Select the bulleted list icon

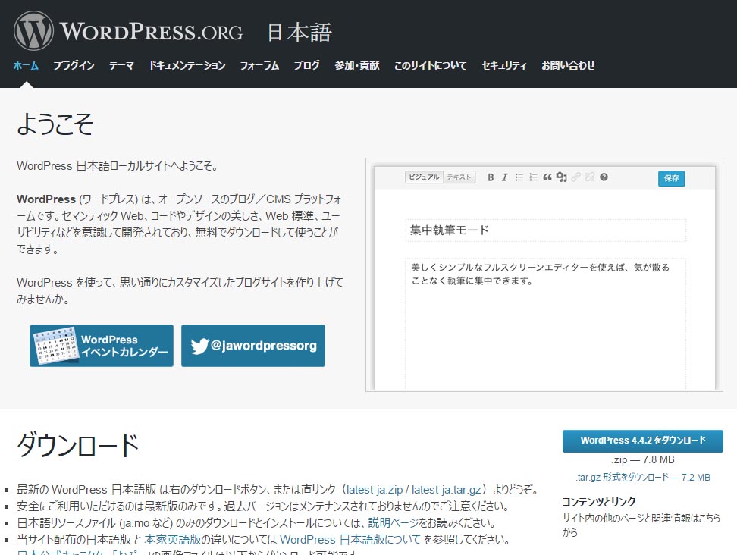point(519,177)
